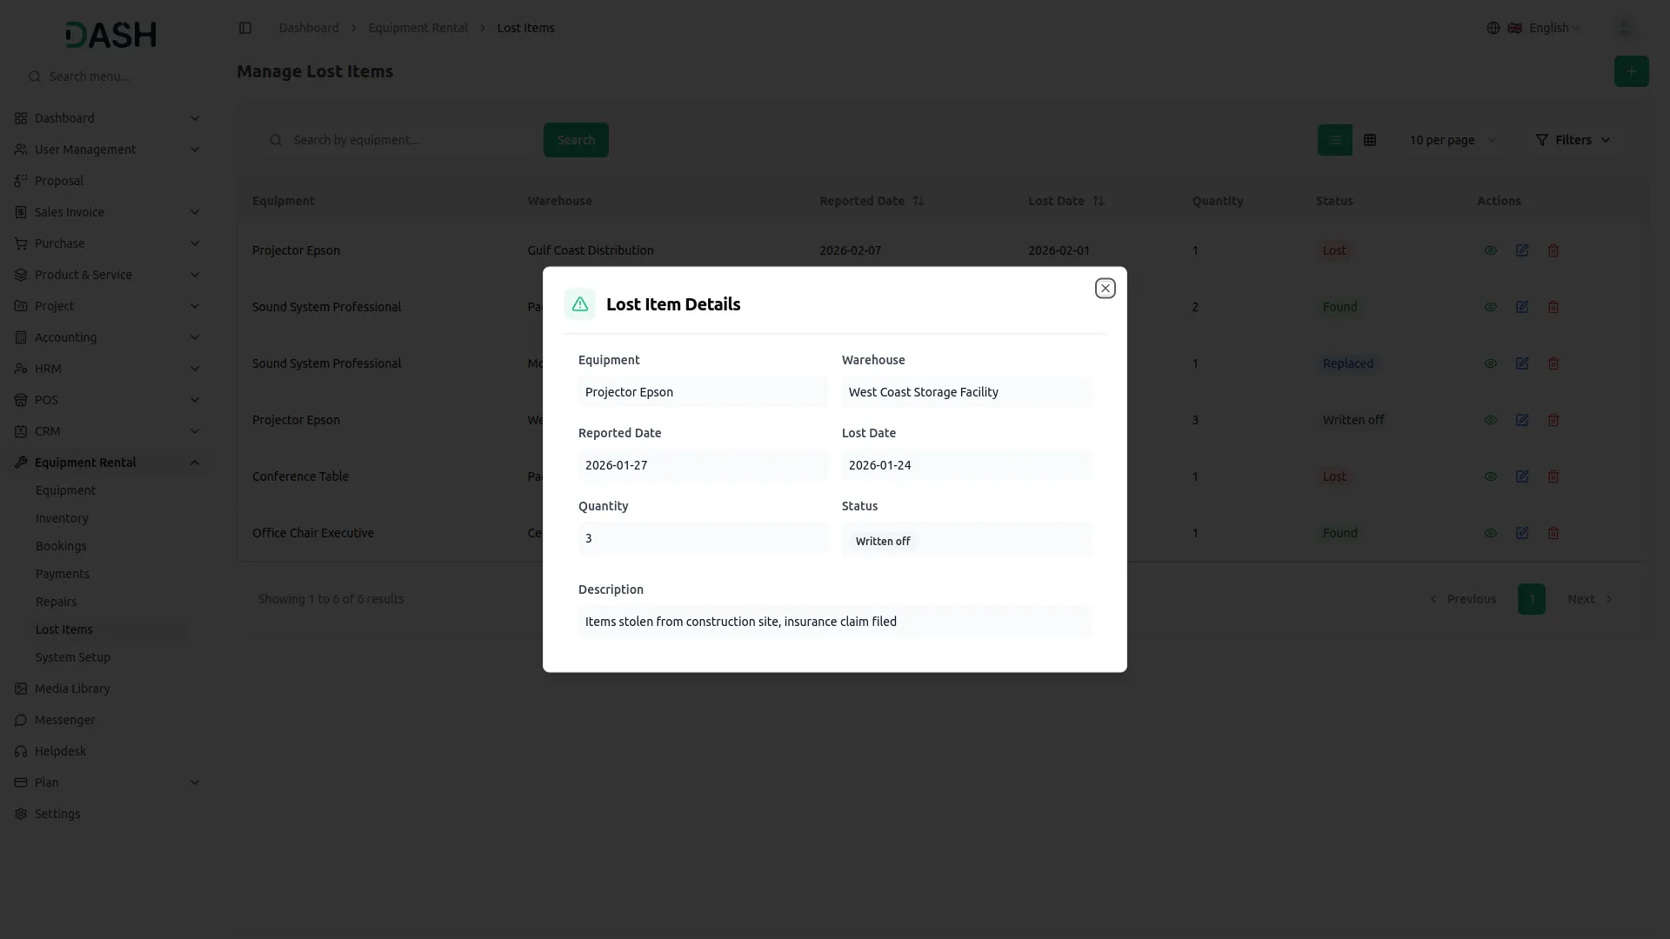
Task: Select the list view layout icon
Action: click(1334, 140)
